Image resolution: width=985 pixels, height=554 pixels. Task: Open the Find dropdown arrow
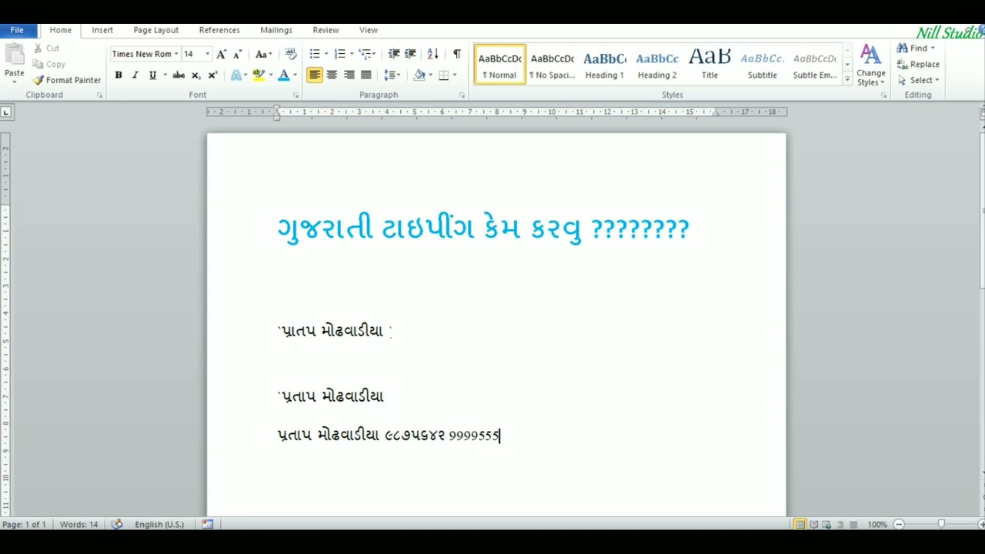pyautogui.click(x=933, y=48)
